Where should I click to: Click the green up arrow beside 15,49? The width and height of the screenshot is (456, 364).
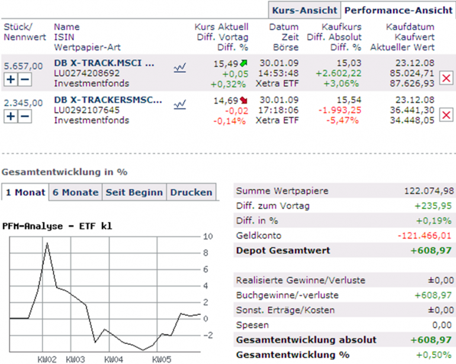245,62
